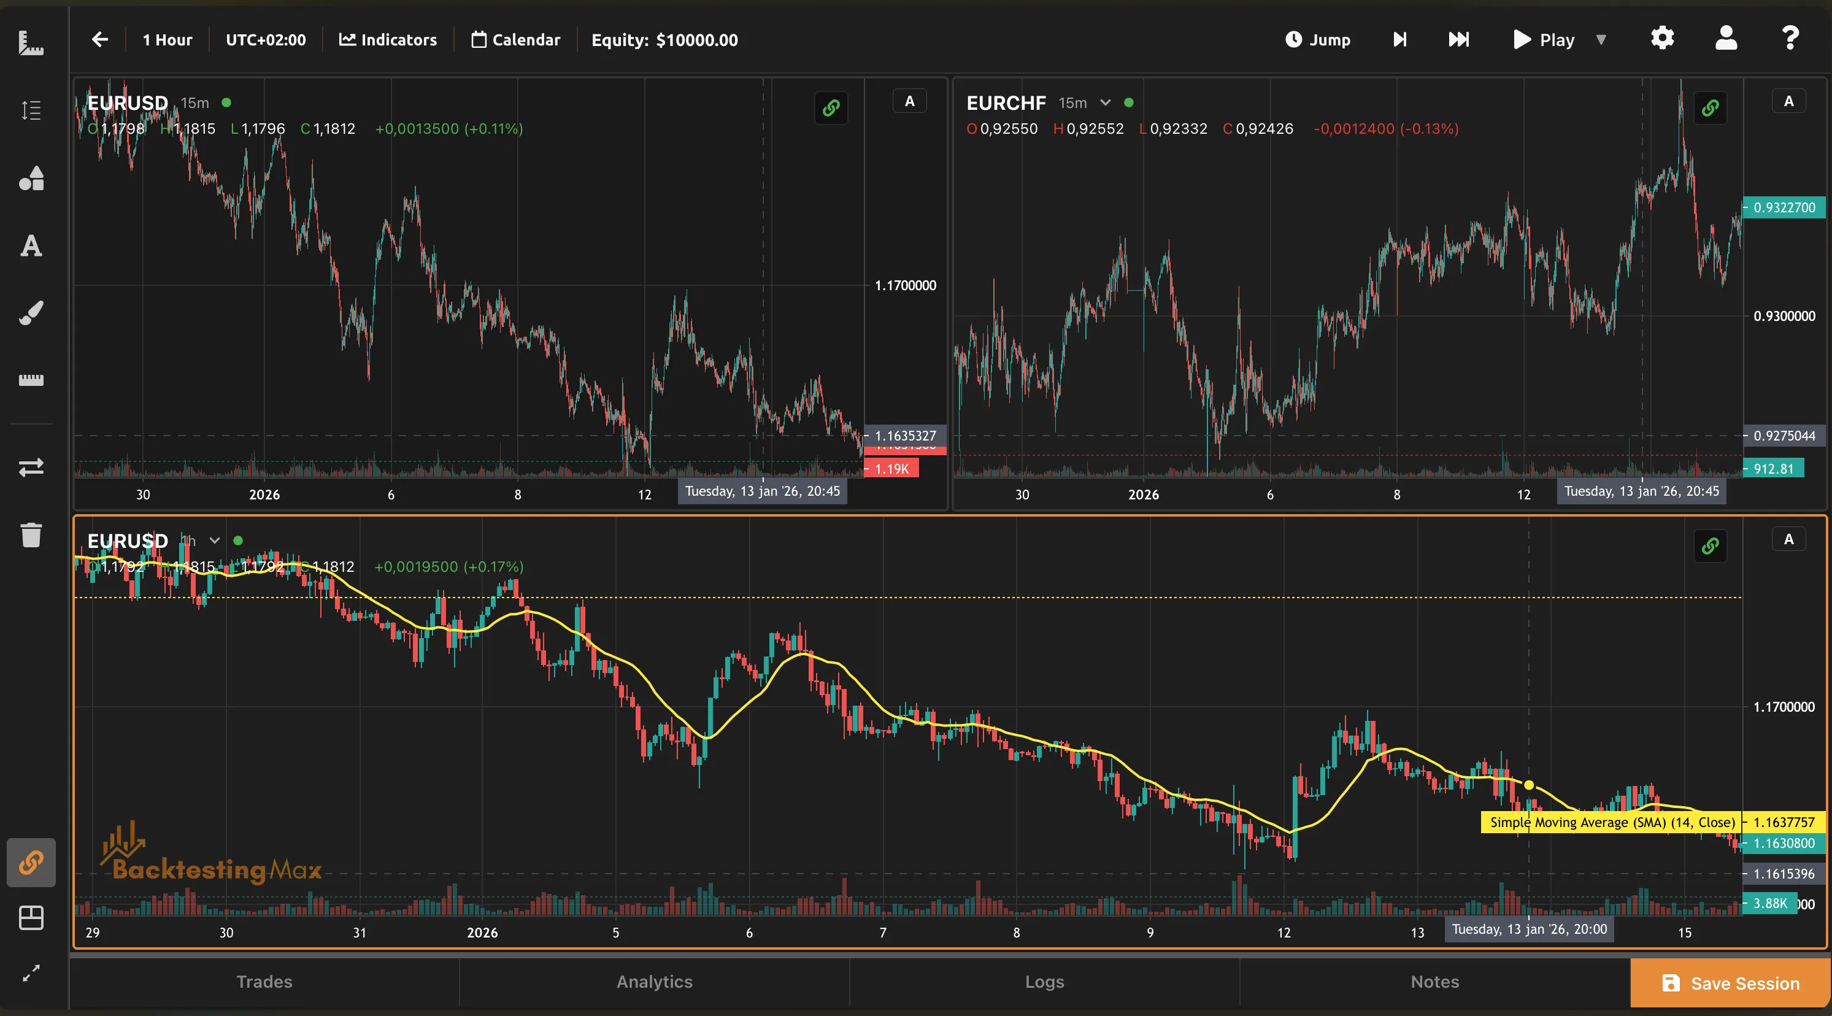Open the settings gear
This screenshot has width=1832, height=1016.
pos(1662,37)
